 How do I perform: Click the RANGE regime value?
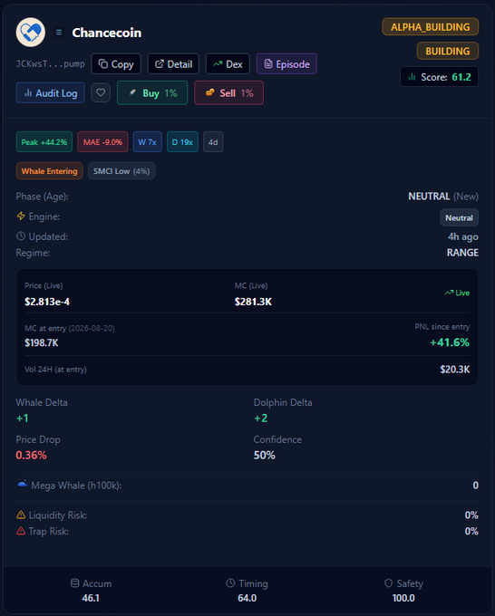(462, 253)
